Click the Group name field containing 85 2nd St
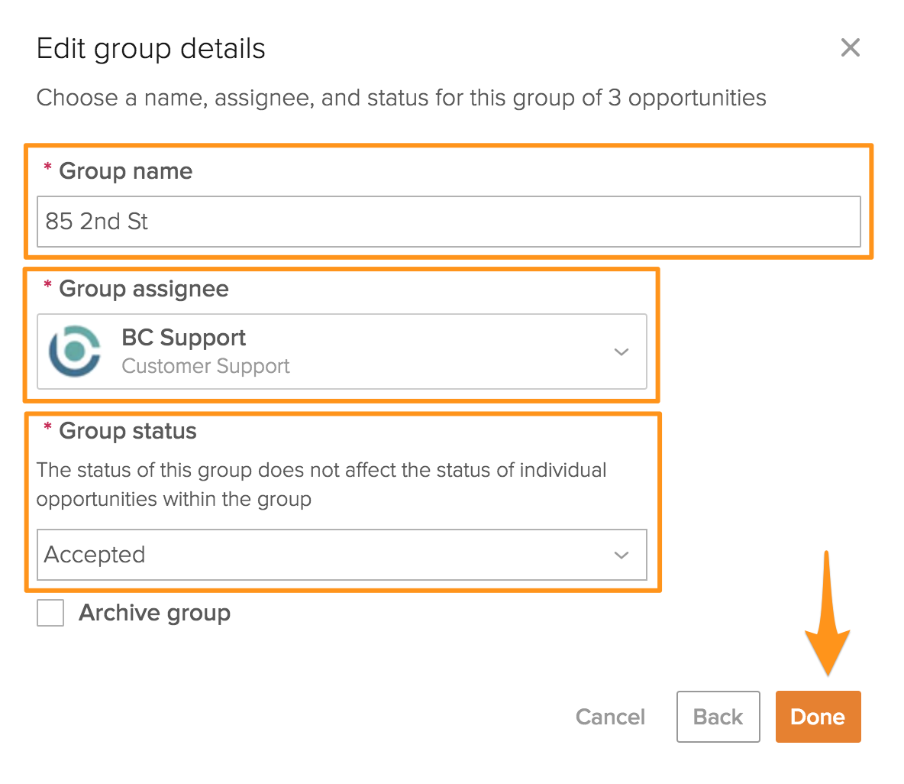904x784 pixels. (448, 222)
